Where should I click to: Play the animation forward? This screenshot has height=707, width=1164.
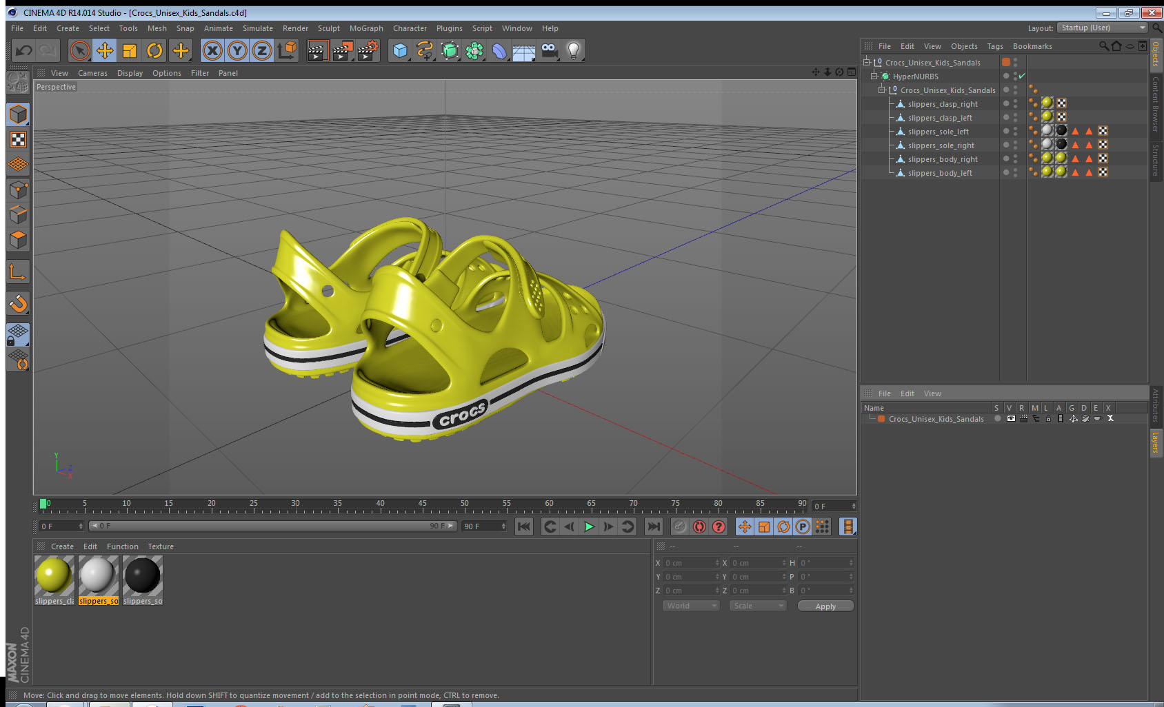coord(589,526)
